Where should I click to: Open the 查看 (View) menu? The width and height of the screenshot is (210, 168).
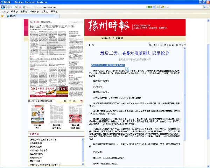click(x=24, y=12)
